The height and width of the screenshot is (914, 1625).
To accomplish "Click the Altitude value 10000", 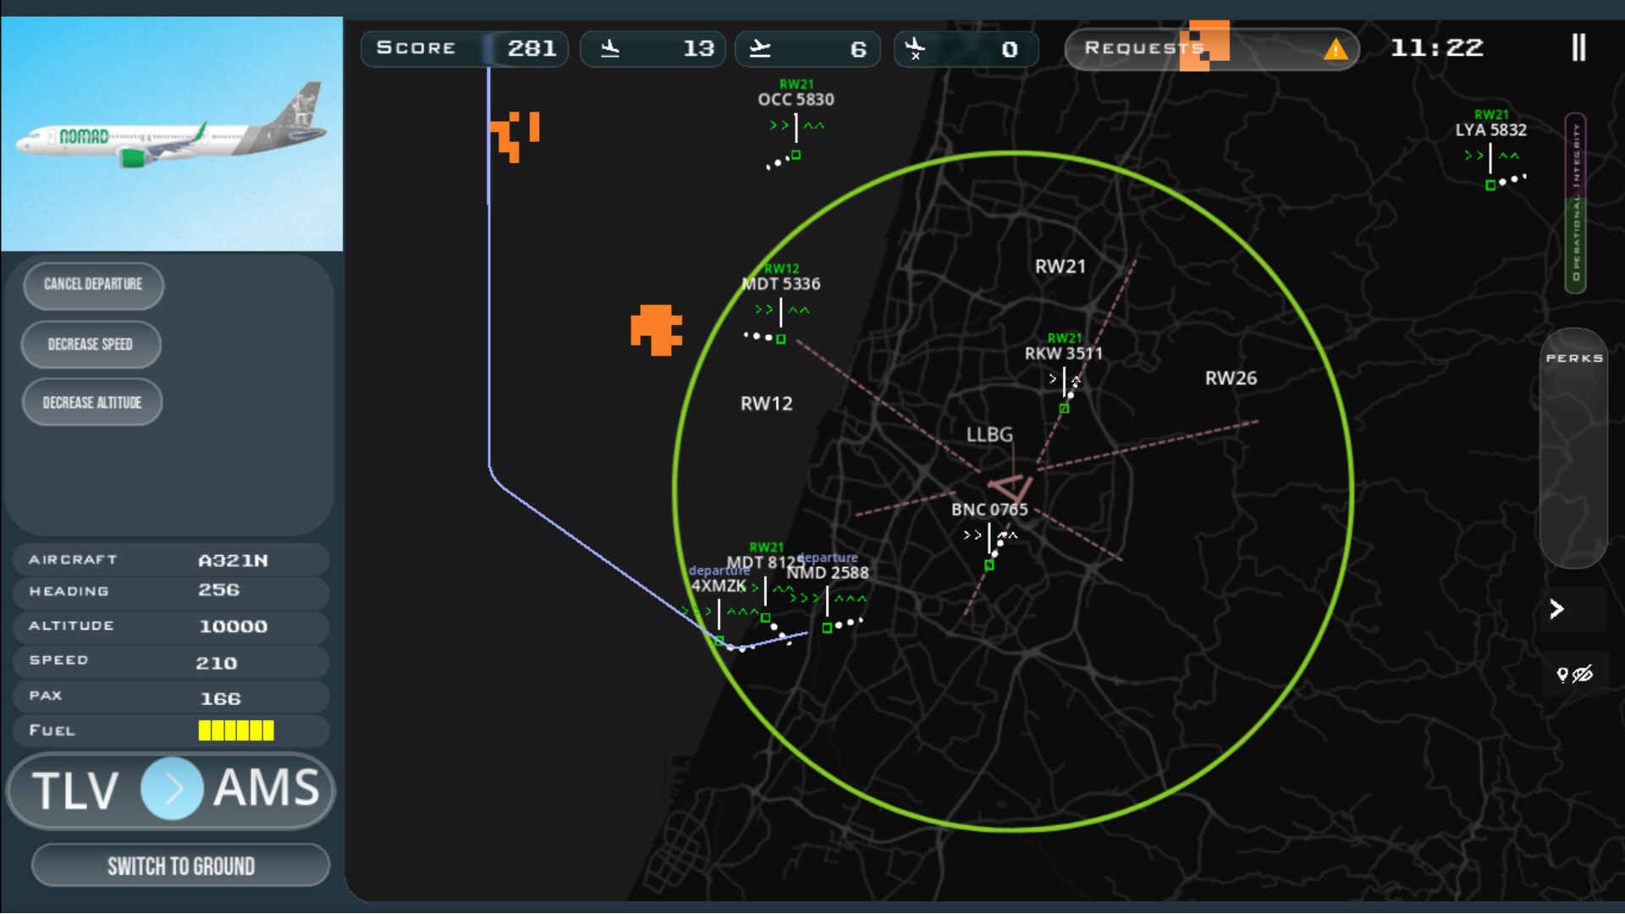I will pos(233,627).
